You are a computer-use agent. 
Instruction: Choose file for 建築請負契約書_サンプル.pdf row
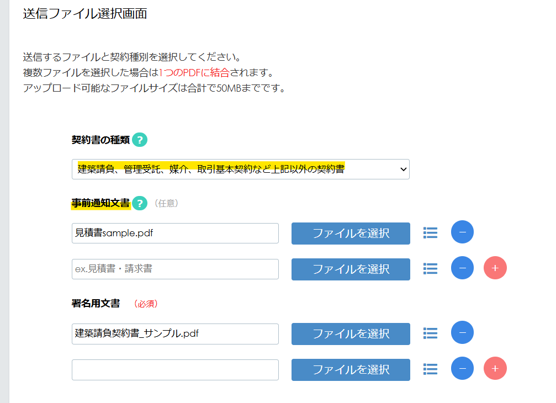(x=351, y=334)
